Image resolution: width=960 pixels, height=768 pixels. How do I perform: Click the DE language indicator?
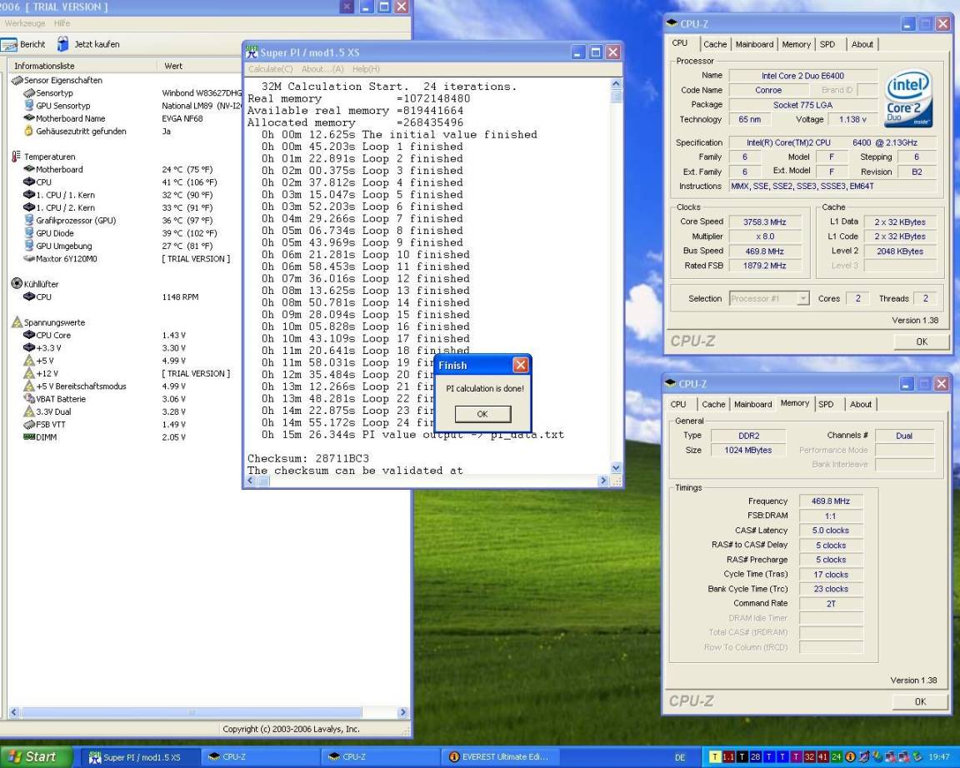[x=680, y=757]
